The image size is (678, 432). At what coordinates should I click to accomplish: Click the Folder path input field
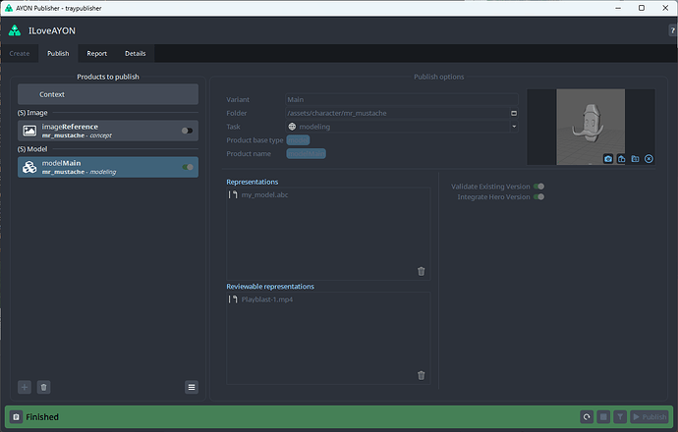pyautogui.click(x=398, y=113)
